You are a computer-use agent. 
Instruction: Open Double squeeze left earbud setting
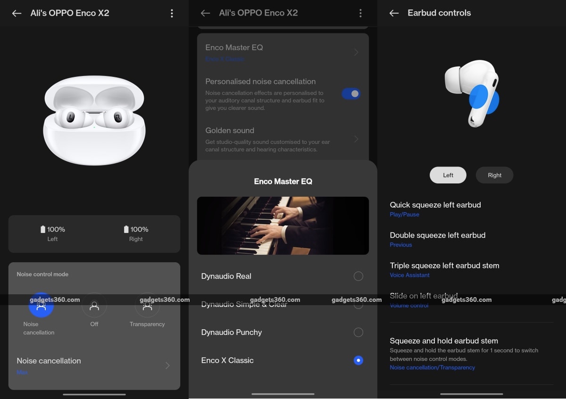[437, 239]
